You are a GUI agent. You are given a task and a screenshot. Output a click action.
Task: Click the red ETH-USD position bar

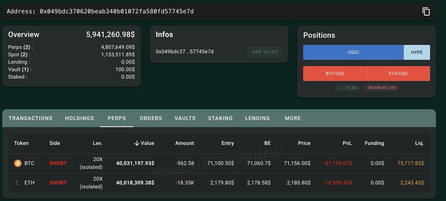point(398,74)
